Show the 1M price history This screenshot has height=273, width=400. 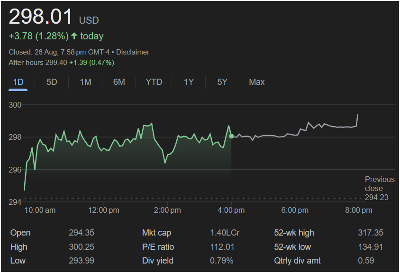pyautogui.click(x=85, y=82)
